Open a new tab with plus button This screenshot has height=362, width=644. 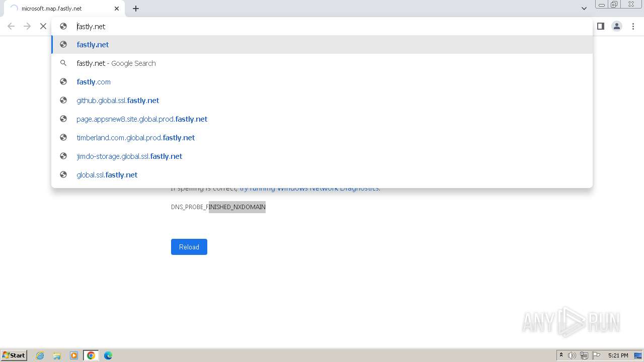pos(136,9)
